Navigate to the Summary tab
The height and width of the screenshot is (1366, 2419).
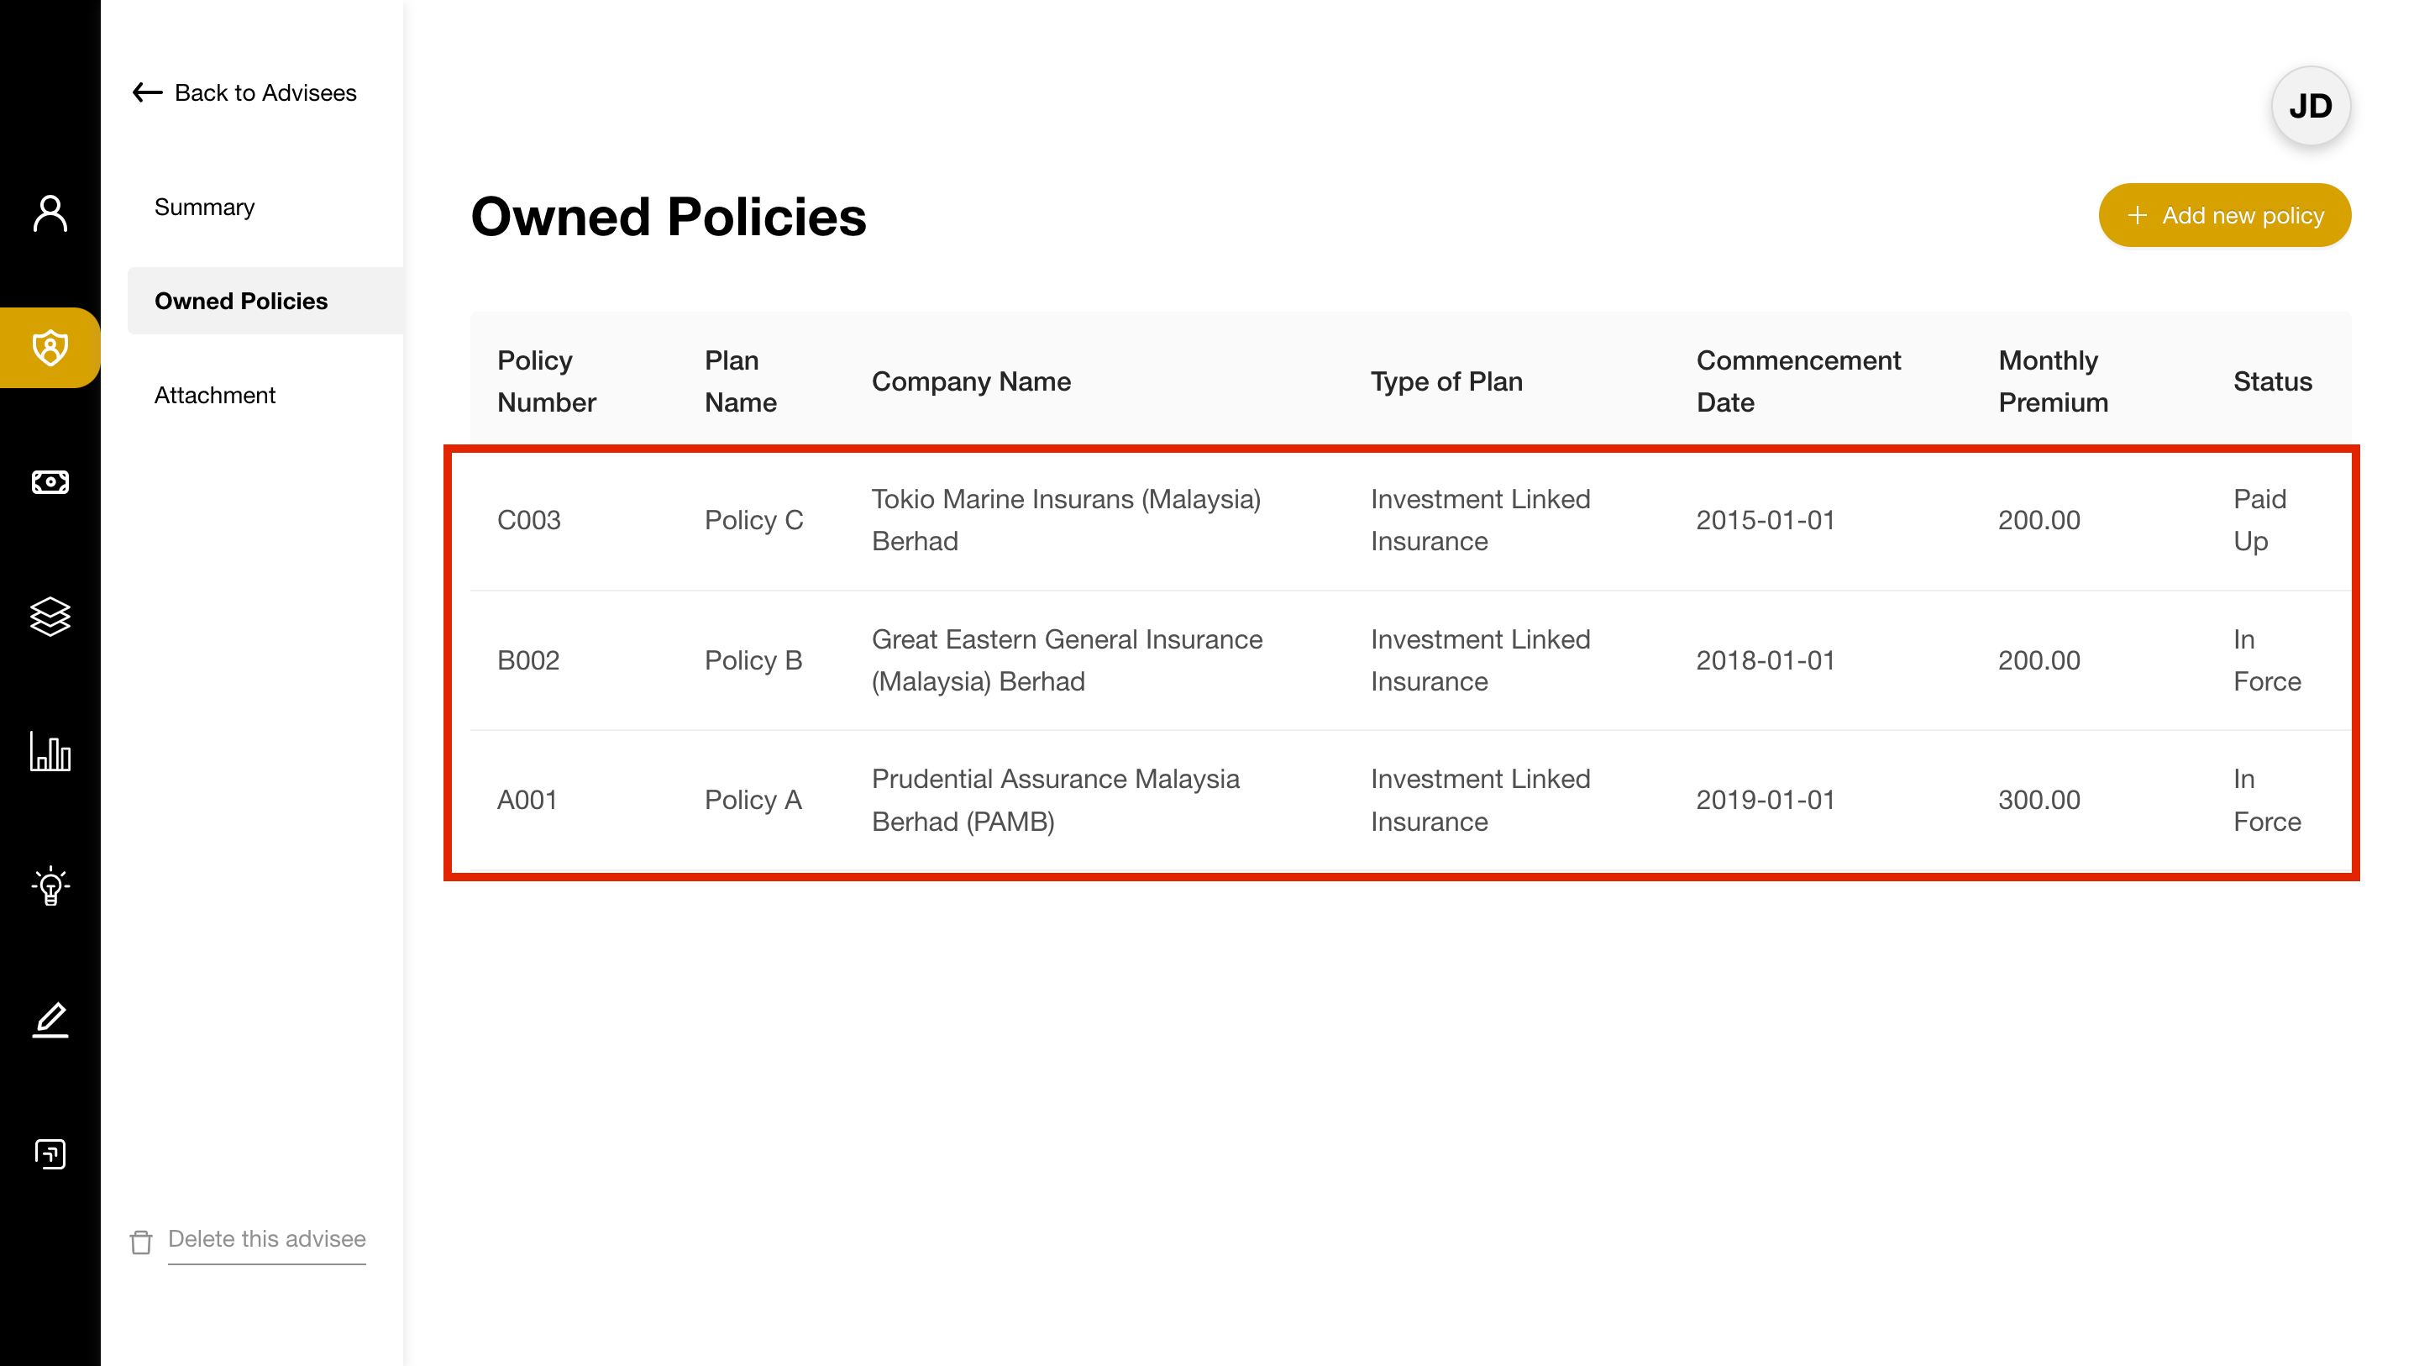pyautogui.click(x=204, y=206)
